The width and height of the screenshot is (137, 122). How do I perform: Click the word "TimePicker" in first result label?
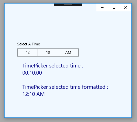[x=35, y=66]
